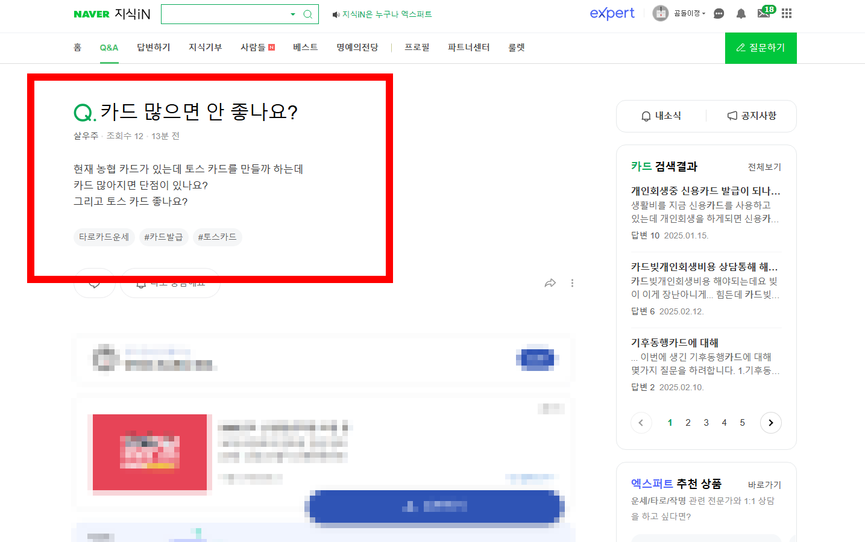Open the Naver services grid icon

pos(787,13)
